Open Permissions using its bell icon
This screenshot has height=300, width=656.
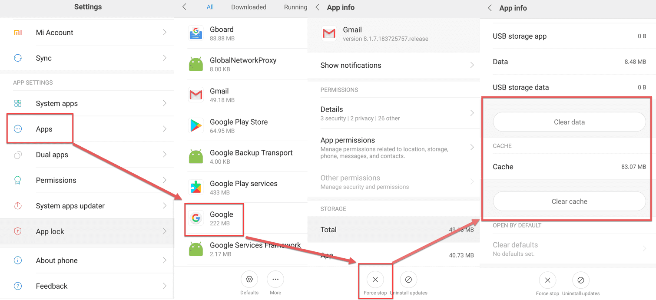[18, 180]
